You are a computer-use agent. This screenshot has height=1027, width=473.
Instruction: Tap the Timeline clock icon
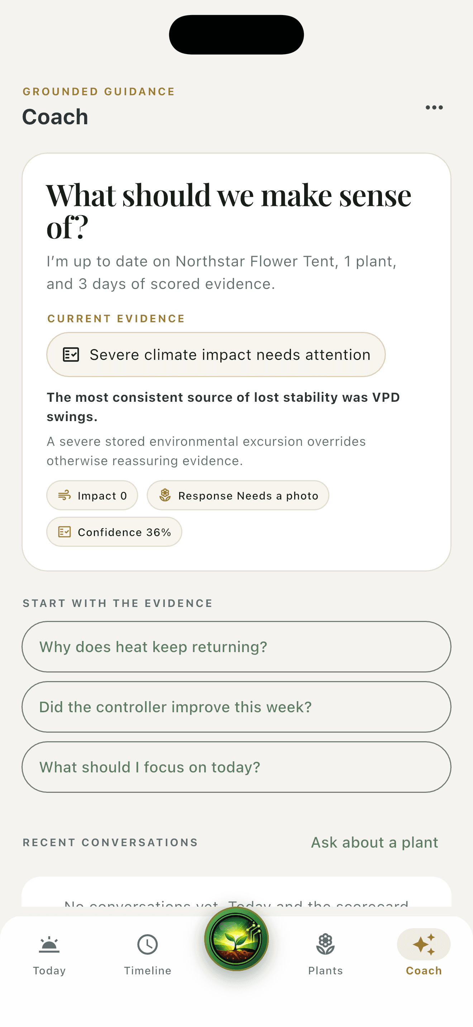click(x=148, y=945)
